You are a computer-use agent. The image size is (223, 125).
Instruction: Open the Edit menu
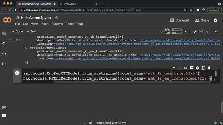coord(25,24)
